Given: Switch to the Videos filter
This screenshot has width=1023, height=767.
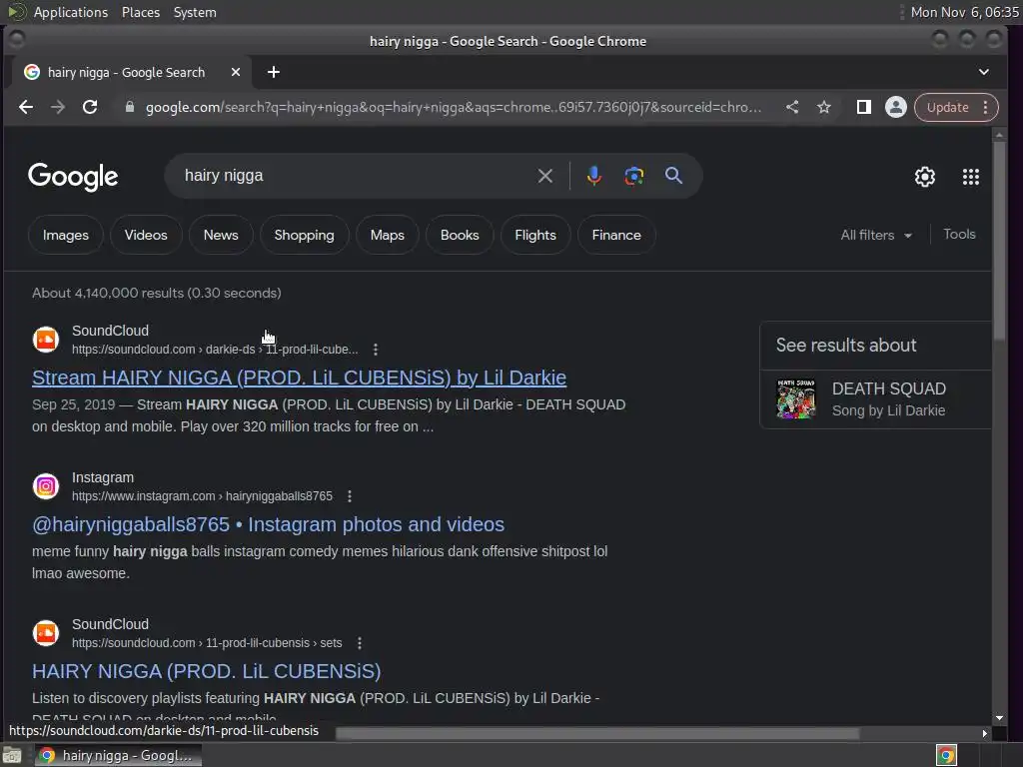Looking at the screenshot, I should click(146, 235).
